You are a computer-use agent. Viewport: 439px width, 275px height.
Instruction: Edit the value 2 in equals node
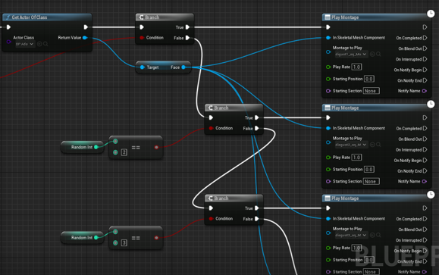[124, 152]
